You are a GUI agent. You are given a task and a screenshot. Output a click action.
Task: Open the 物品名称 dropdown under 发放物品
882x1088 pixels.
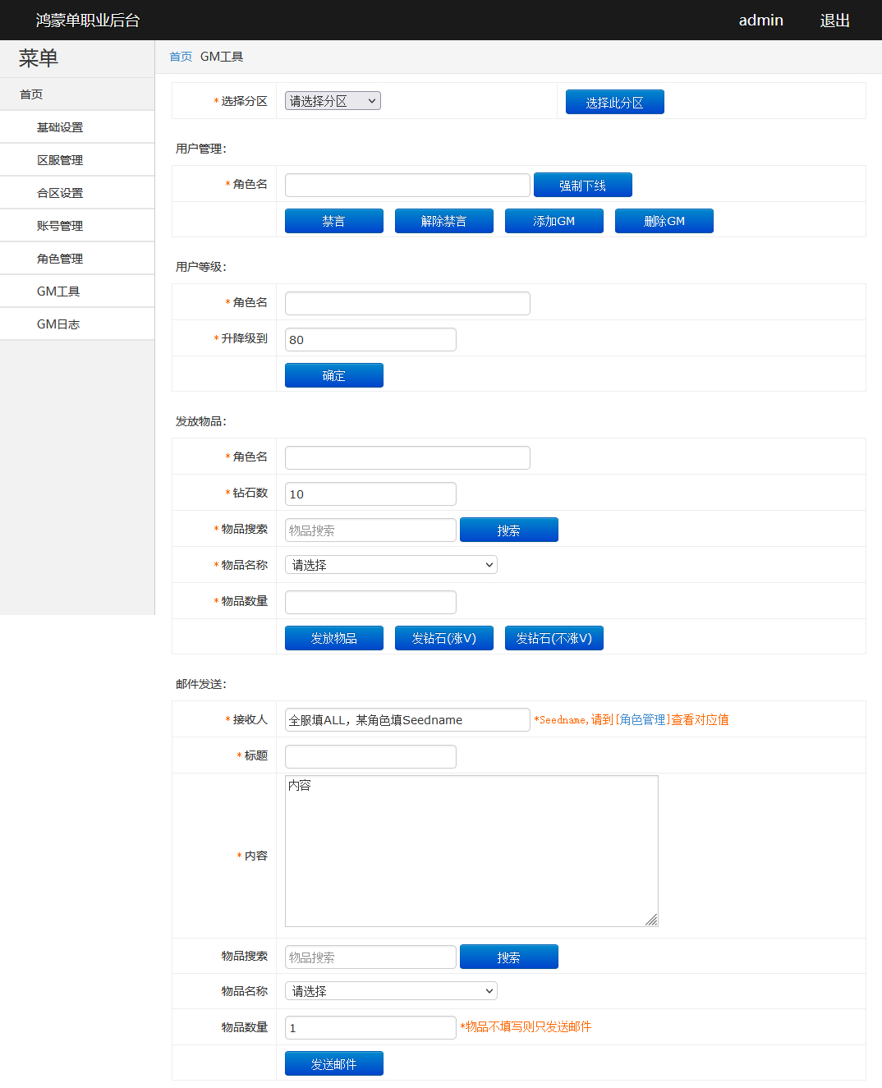pos(390,564)
